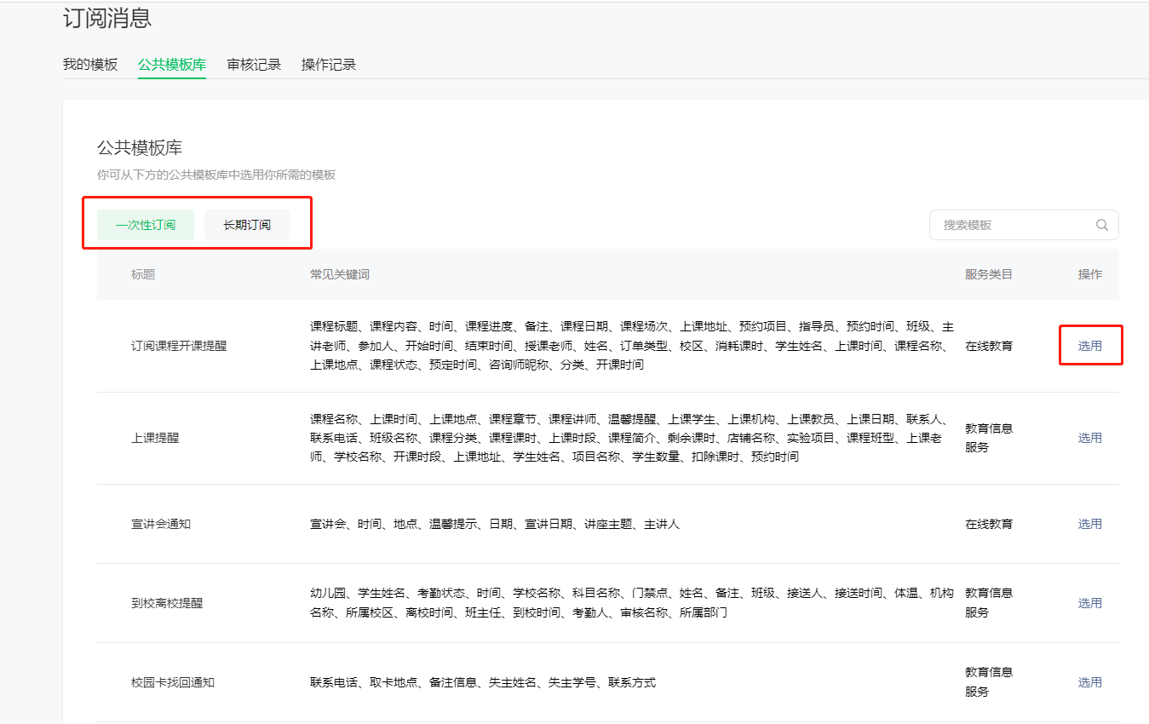Select the 校园卡找回通知 template title

tap(173, 682)
